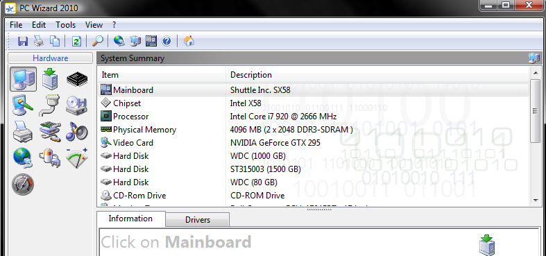The image size is (546, 256).
Task: Click the motherboard chip toolbar icon
Action: (x=151, y=41)
